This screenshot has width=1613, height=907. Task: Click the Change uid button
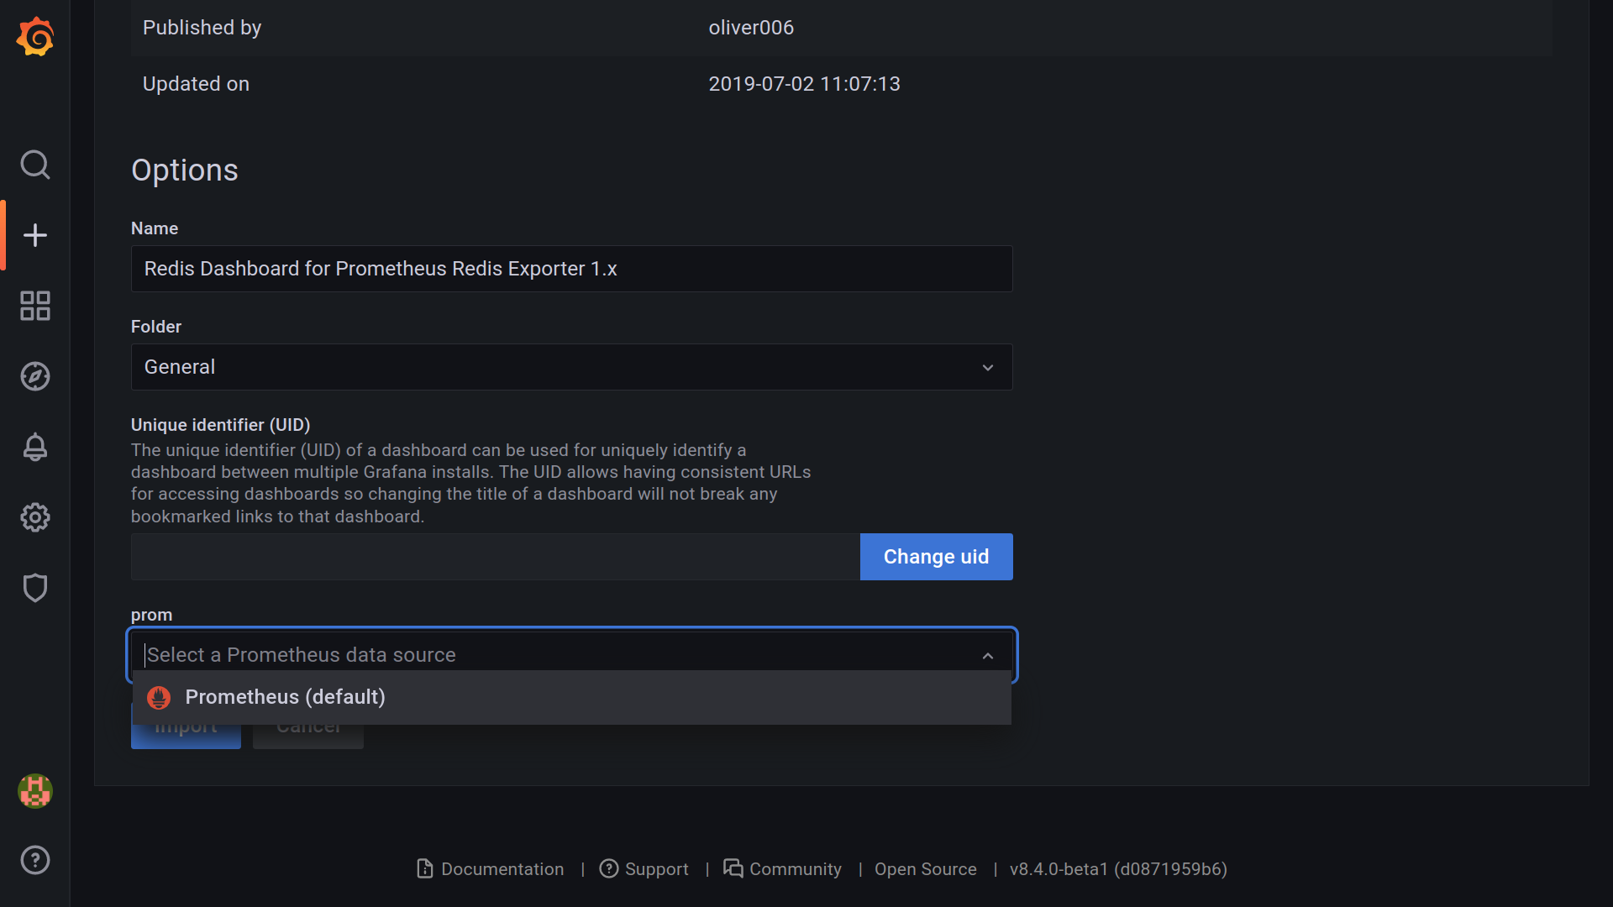(936, 556)
